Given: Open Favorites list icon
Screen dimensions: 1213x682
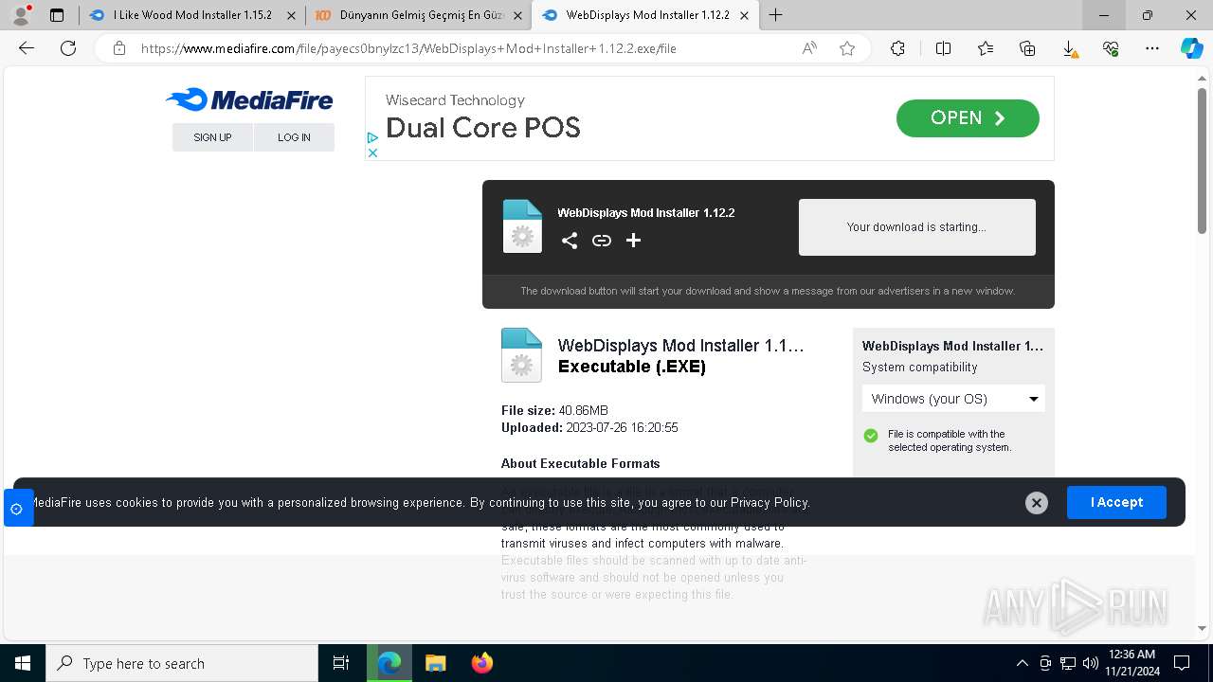Looking at the screenshot, I should click(x=986, y=48).
